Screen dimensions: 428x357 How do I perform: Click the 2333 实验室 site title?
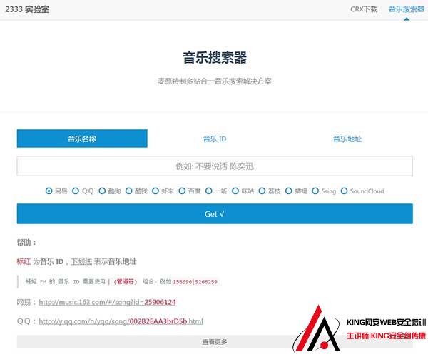pos(27,9)
